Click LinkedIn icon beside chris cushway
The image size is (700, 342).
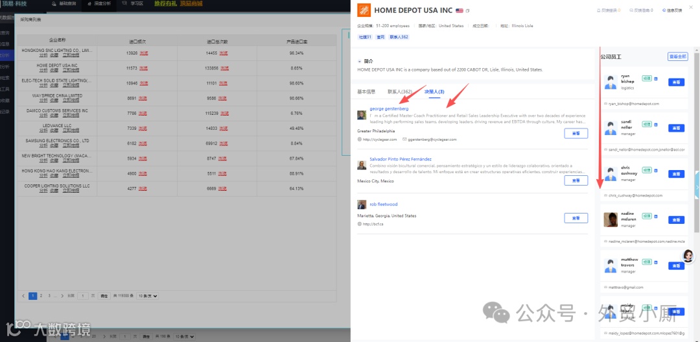(x=656, y=170)
